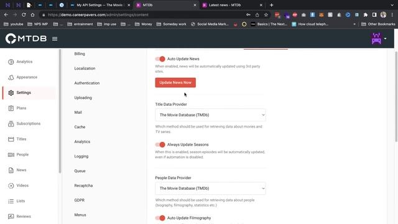
Task: Click the browser home icon
Action: [32, 15]
